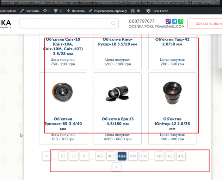
Task: Go to pagination page 403
Action: point(111,156)
